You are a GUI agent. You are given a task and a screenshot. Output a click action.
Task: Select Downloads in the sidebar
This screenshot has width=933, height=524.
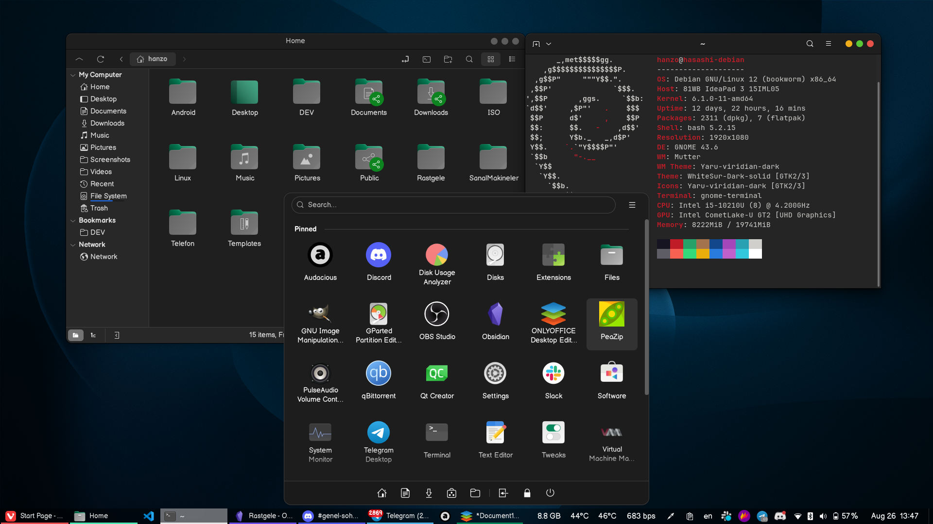(x=107, y=123)
